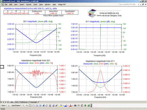
Task: Apply the Line Color brush icon
Action: [x=66, y=105]
